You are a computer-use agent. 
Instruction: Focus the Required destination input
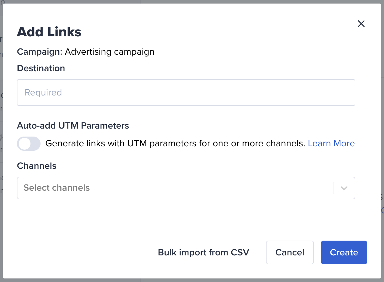[186, 93]
